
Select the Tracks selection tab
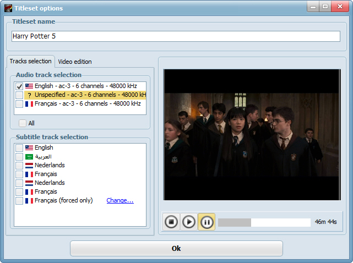31,61
